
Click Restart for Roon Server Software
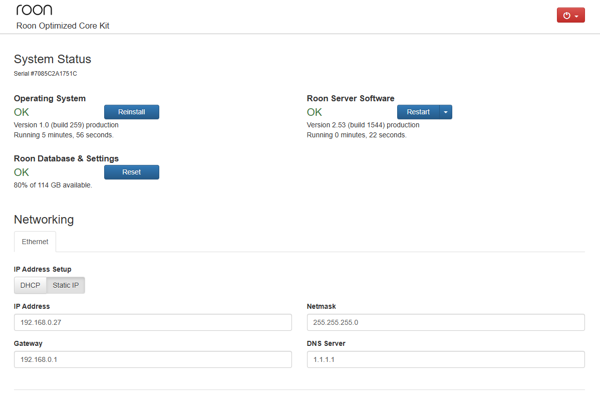click(x=418, y=112)
